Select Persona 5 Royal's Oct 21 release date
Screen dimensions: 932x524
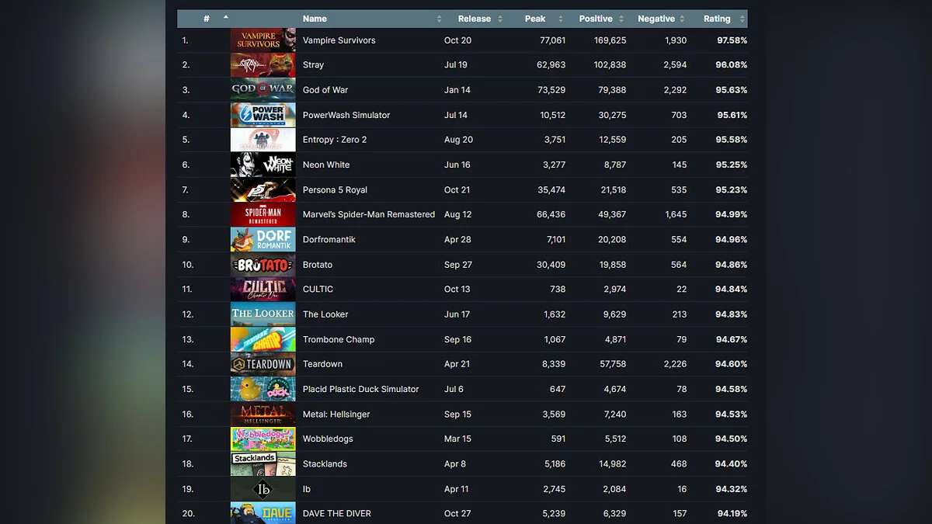pos(457,189)
